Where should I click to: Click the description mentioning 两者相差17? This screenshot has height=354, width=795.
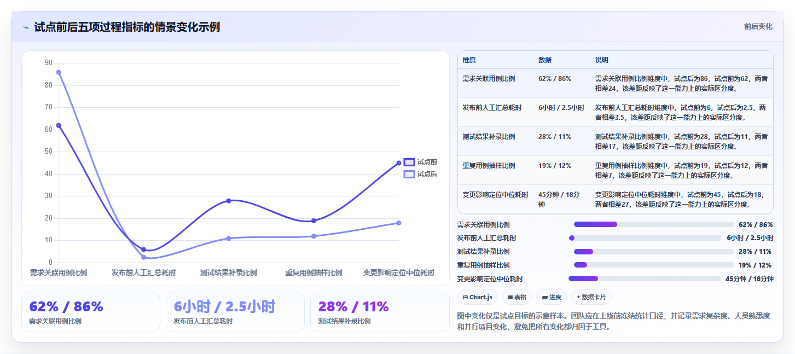(x=681, y=141)
